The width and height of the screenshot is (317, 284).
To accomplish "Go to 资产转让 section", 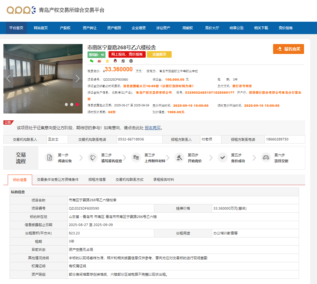I will pos(90,28).
